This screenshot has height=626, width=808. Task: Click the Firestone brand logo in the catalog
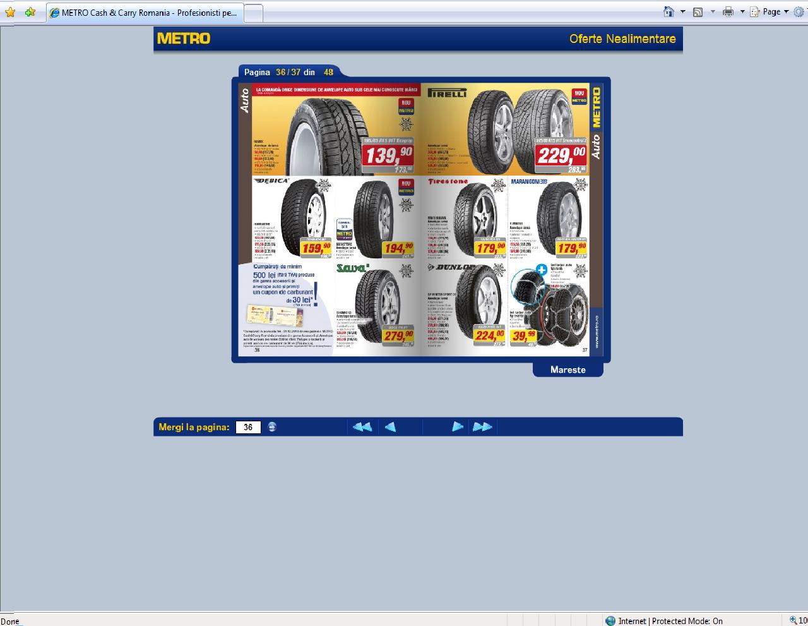click(448, 182)
